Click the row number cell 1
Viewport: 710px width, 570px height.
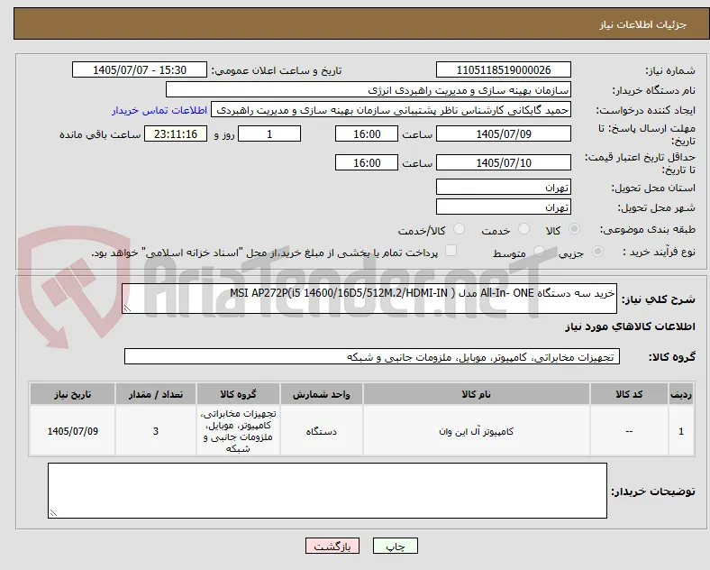(x=681, y=431)
